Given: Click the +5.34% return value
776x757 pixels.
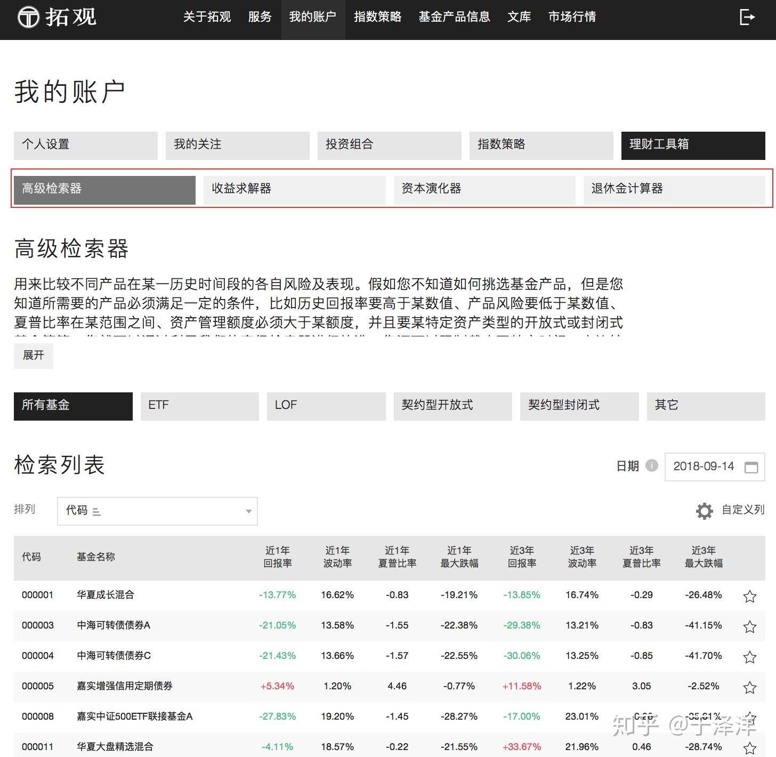Looking at the screenshot, I should click(277, 686).
